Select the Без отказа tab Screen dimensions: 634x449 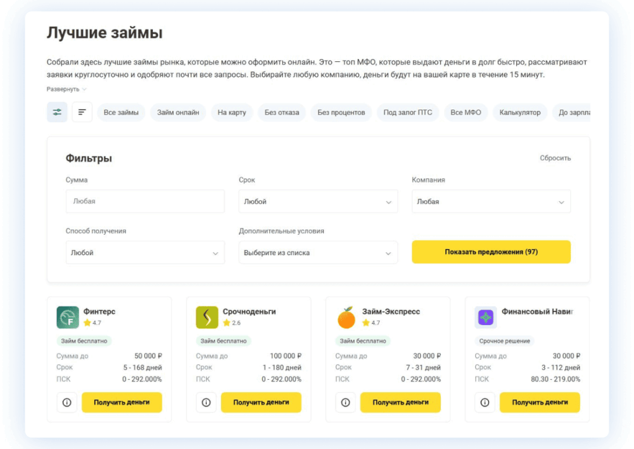(282, 113)
